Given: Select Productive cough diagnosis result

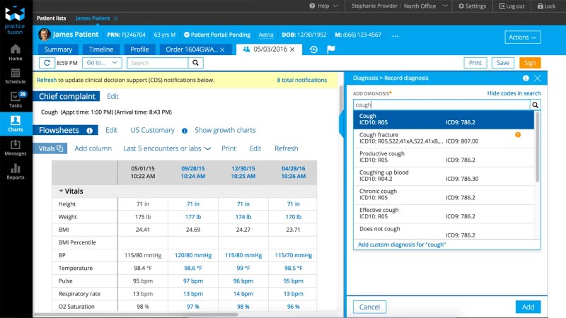Looking at the screenshot, I should 444,157.
